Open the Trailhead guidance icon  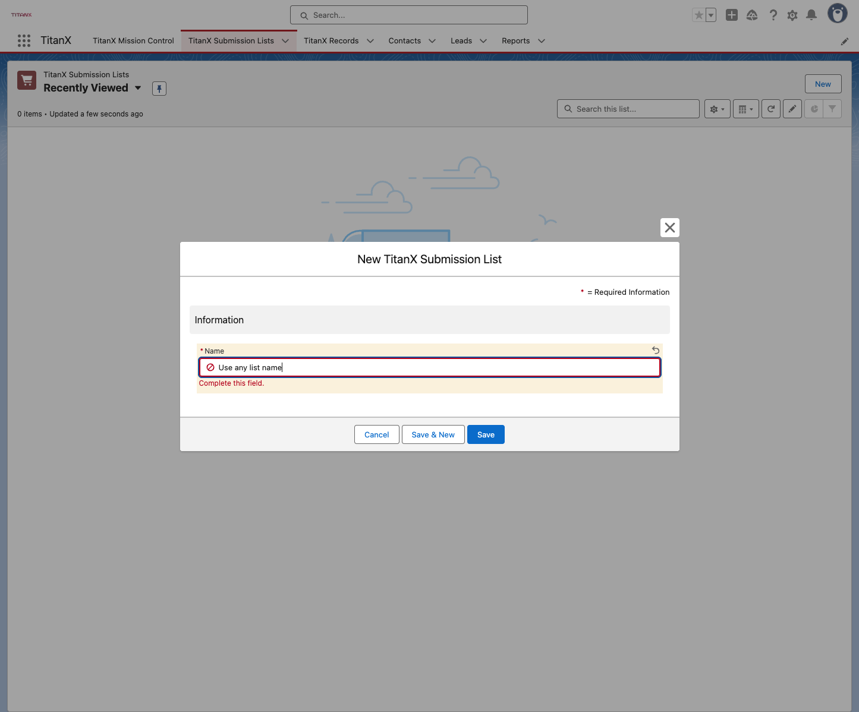click(752, 15)
